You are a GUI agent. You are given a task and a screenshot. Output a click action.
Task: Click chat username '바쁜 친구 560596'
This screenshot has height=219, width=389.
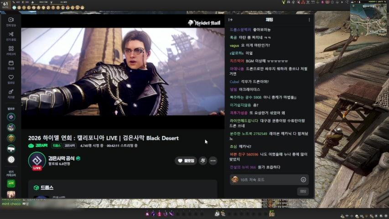244,154
